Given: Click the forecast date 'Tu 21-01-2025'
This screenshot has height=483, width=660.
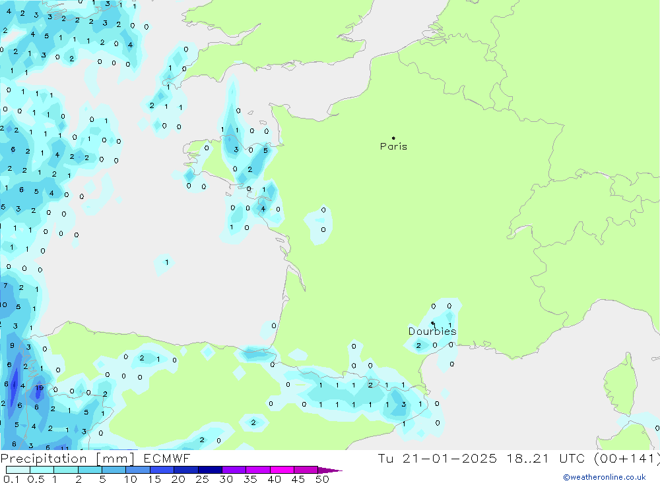Looking at the screenshot, I should [x=438, y=459].
